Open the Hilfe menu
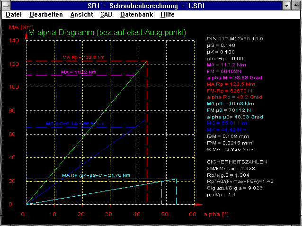This screenshot has height=227, width=302. (167, 15)
